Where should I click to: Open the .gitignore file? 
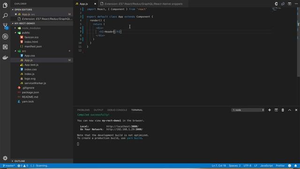tap(28, 88)
